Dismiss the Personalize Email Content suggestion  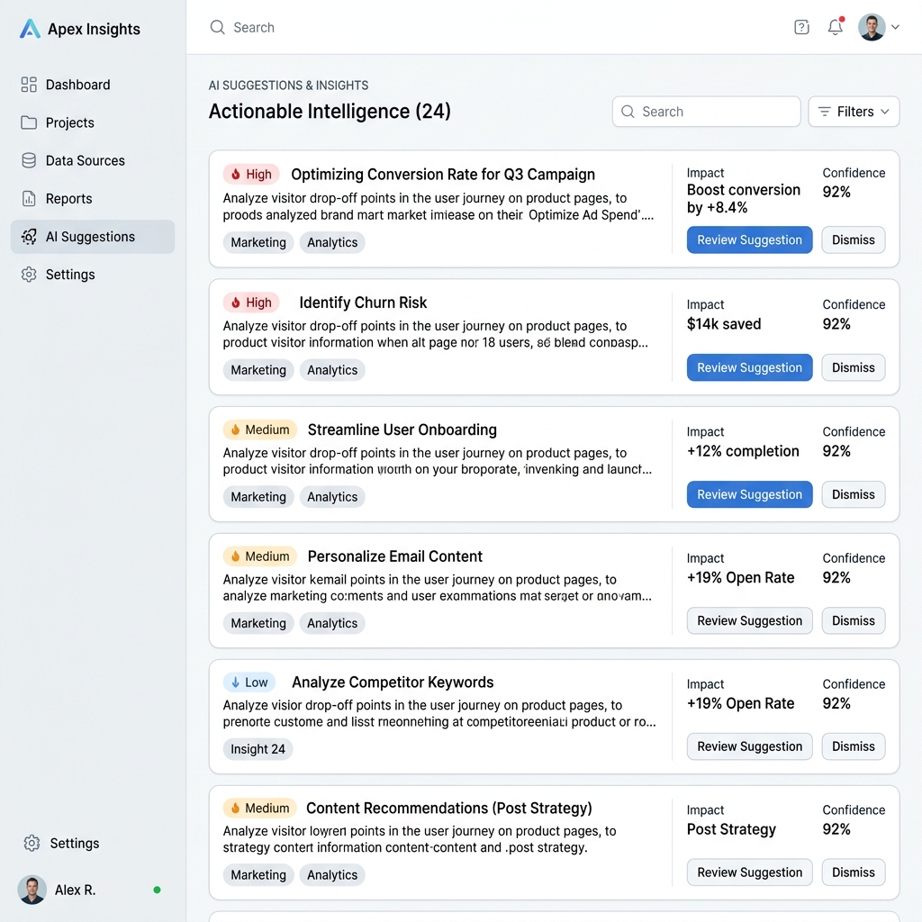pyautogui.click(x=854, y=621)
